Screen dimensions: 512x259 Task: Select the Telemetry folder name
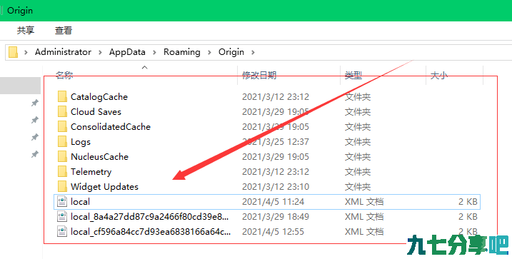click(x=91, y=172)
